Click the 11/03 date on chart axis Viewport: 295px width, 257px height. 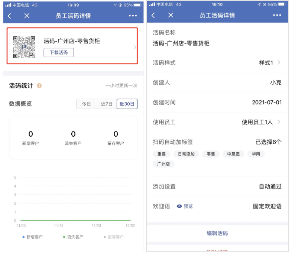pyautogui.click(x=21, y=225)
